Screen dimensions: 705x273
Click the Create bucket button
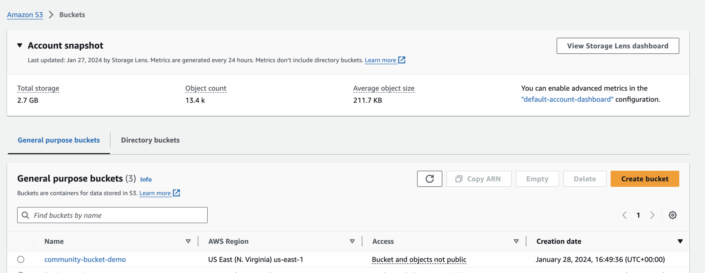tap(645, 179)
